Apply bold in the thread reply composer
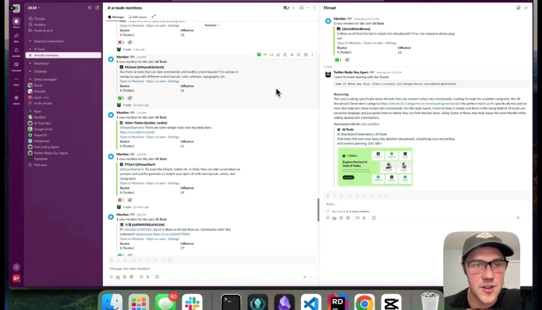 point(328,196)
